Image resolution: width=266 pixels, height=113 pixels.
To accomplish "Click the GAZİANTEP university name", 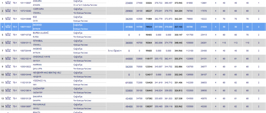I will pos(40,88).
